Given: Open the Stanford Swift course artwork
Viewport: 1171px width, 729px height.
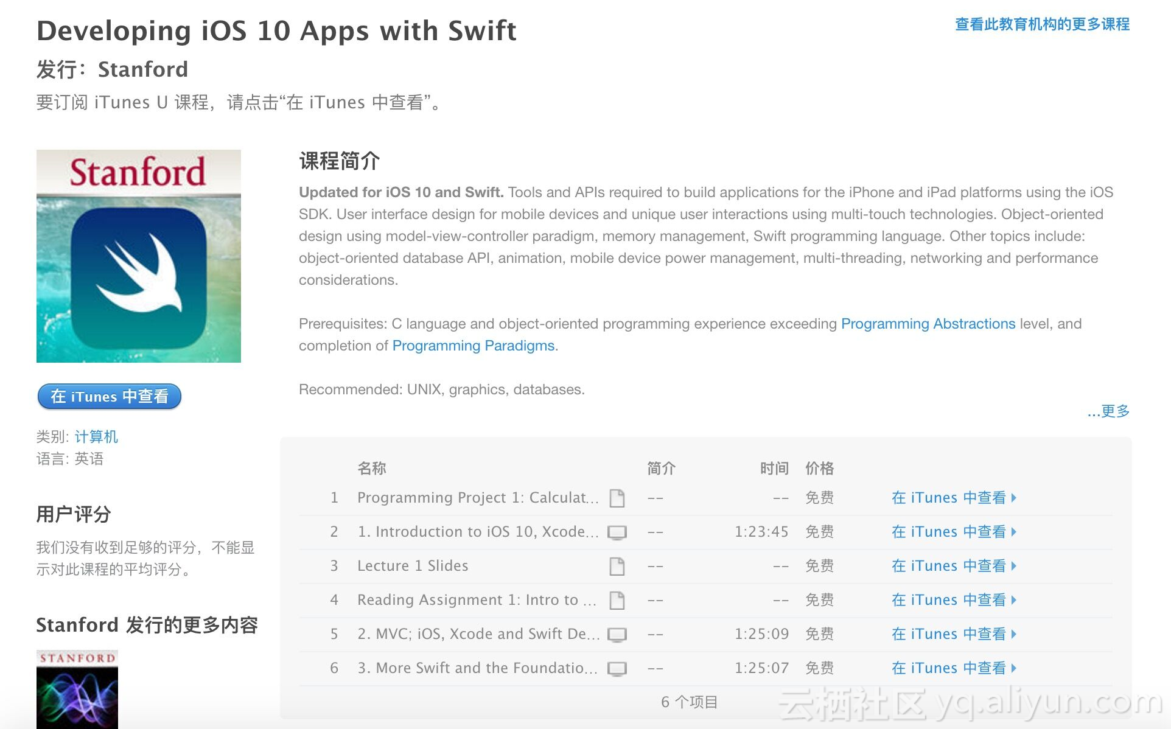Looking at the screenshot, I should [139, 256].
